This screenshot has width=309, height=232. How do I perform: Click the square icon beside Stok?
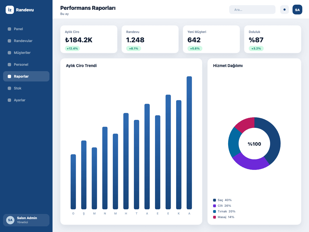(10, 88)
